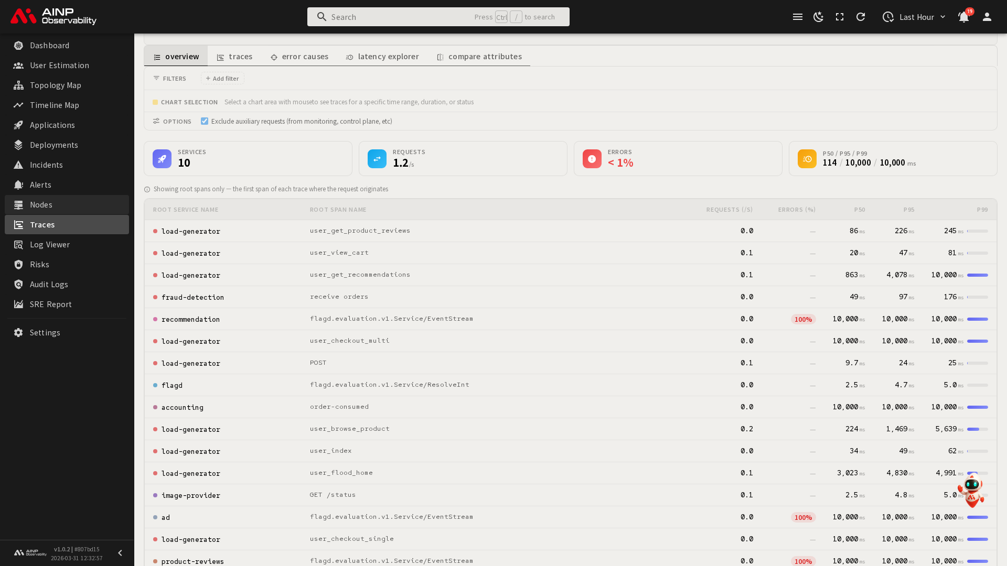Switch to the latency explorer tab
Viewport: 1007px width, 566px height.
tap(382, 56)
